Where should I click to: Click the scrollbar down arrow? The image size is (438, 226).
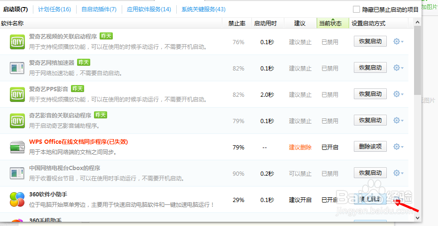(417, 218)
